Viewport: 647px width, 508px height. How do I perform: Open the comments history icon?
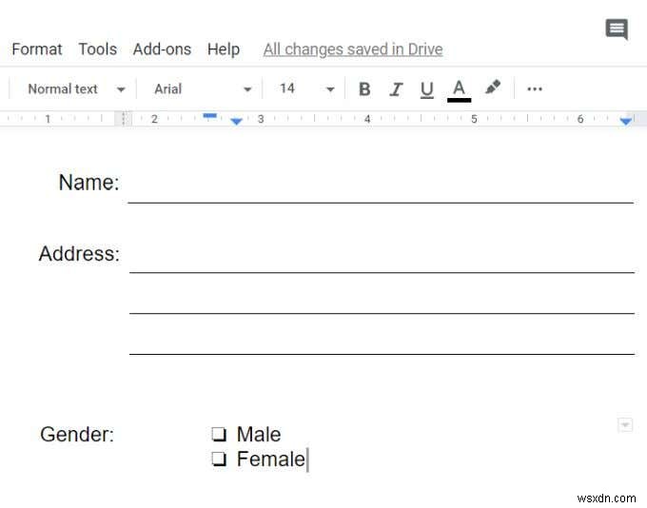click(x=617, y=29)
